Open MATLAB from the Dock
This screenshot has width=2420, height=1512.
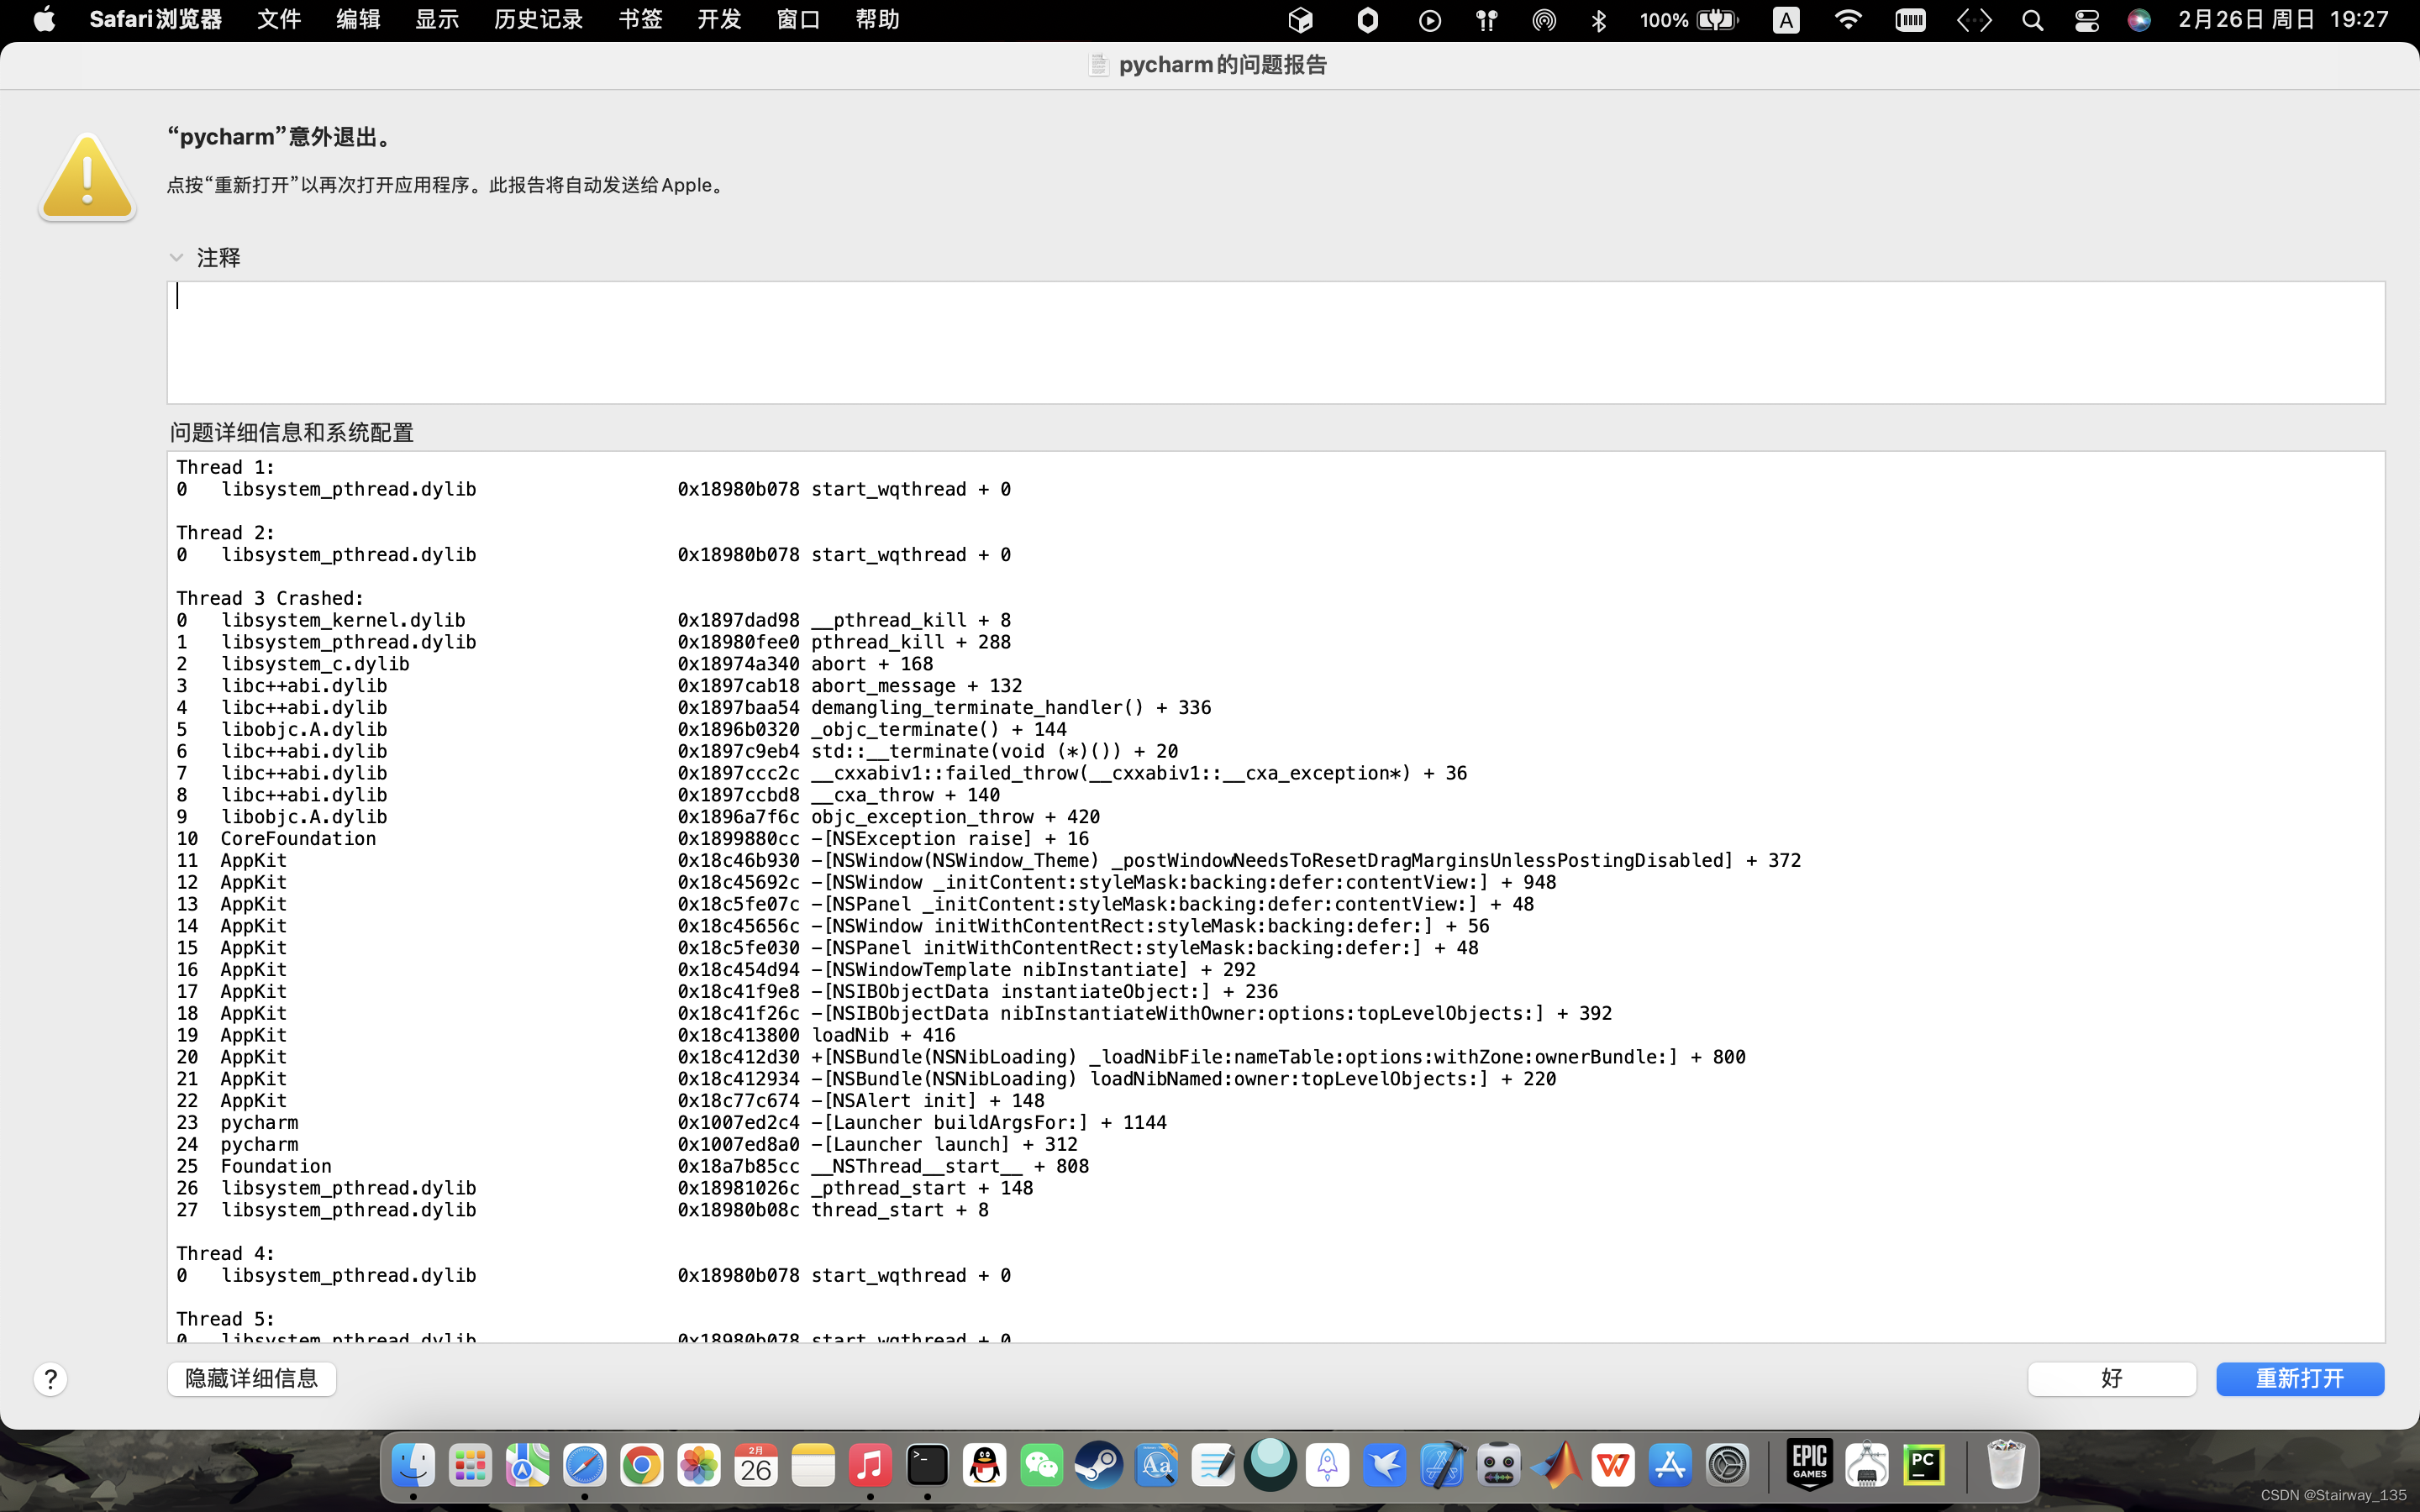pyautogui.click(x=1556, y=1465)
